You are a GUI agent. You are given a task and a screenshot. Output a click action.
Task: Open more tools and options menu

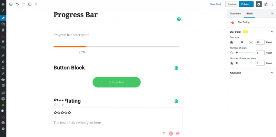coord(272,4)
